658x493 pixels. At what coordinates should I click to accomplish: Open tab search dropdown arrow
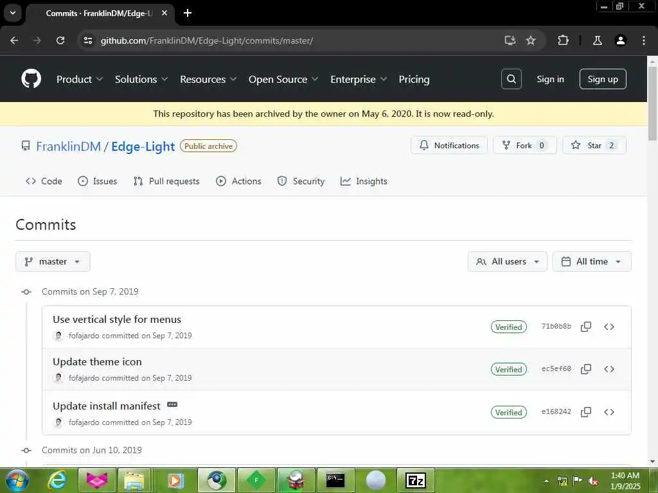[x=13, y=13]
